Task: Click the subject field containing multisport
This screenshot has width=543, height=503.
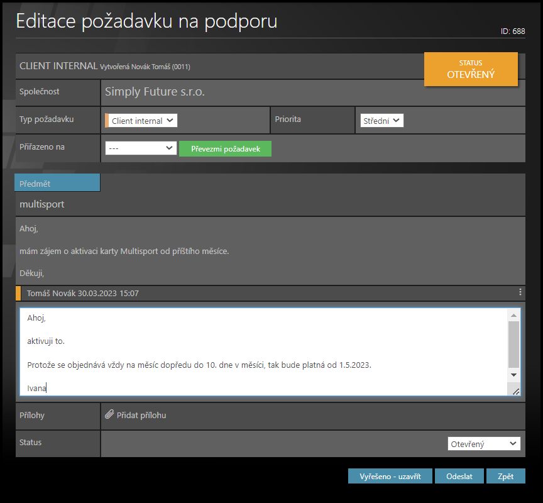Action: click(x=269, y=204)
